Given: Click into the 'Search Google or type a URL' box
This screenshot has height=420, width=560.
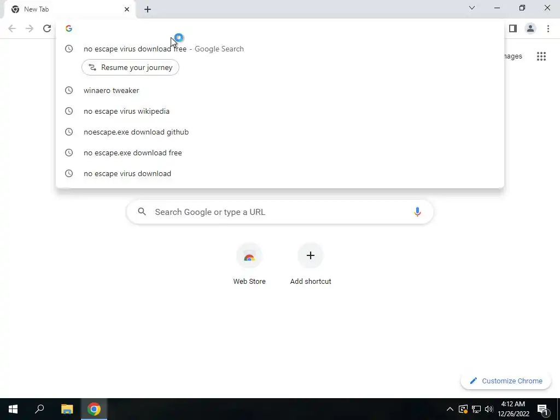Looking at the screenshot, I should pos(280,212).
